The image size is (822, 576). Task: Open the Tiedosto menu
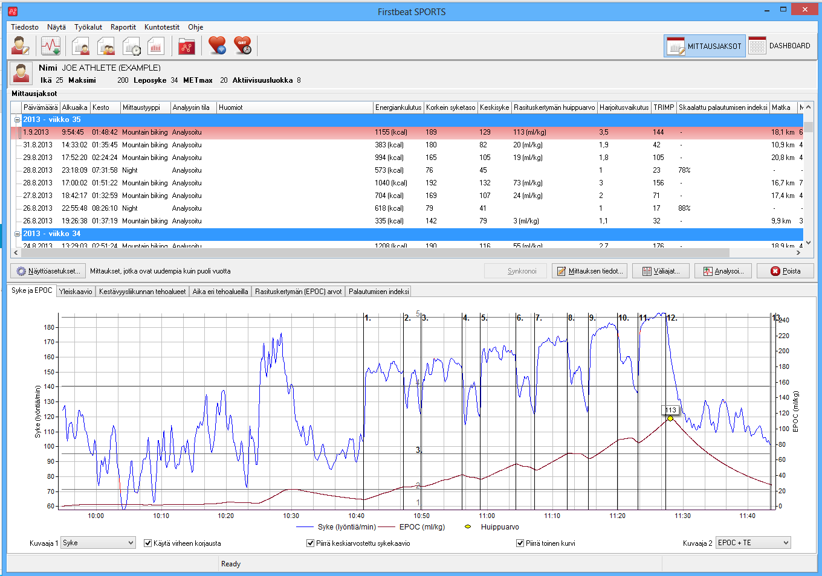pos(25,27)
